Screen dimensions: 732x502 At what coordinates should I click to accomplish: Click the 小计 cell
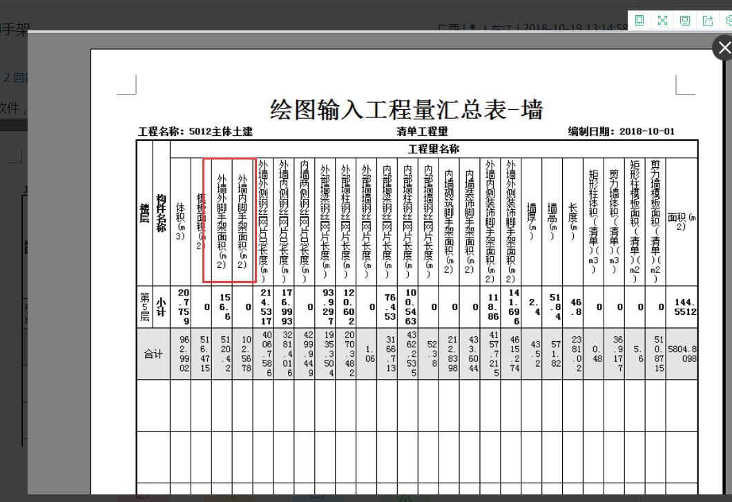coord(161,307)
